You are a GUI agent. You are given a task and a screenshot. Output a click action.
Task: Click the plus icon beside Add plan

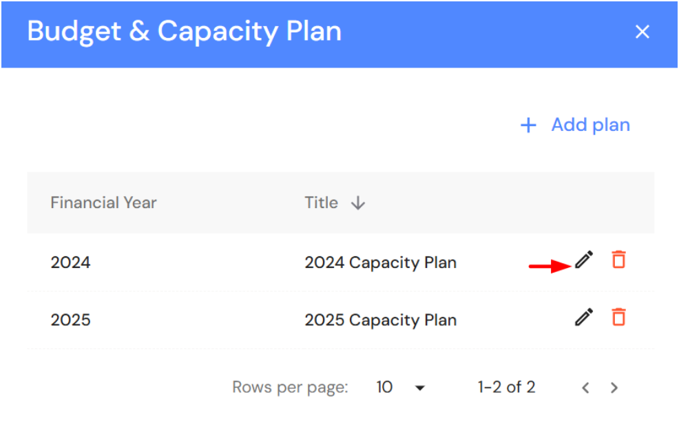pos(528,125)
